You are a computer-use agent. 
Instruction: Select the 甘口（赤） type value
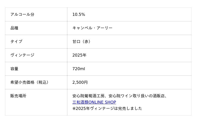coord(82,42)
